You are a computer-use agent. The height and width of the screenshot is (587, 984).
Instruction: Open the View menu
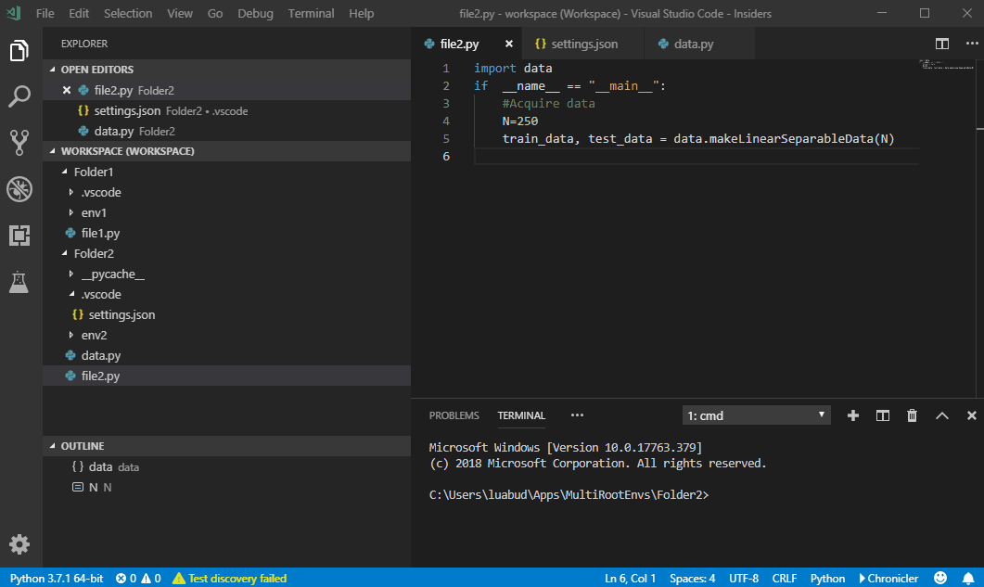click(x=180, y=13)
